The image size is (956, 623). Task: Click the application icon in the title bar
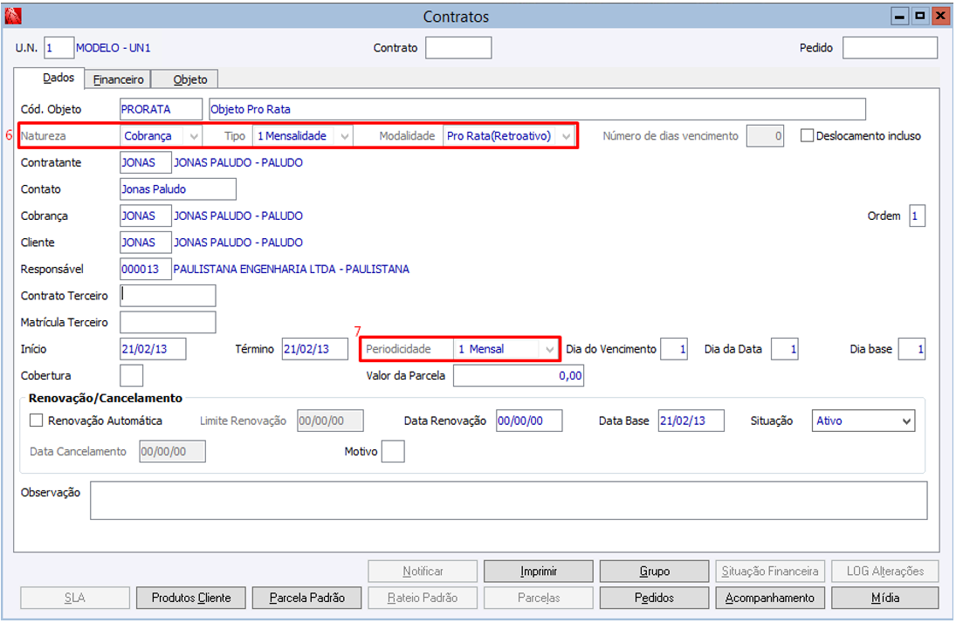13,16
